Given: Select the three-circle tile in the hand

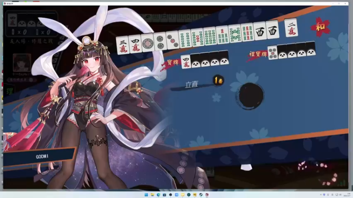Looking at the screenshot, I should (x=173, y=40).
